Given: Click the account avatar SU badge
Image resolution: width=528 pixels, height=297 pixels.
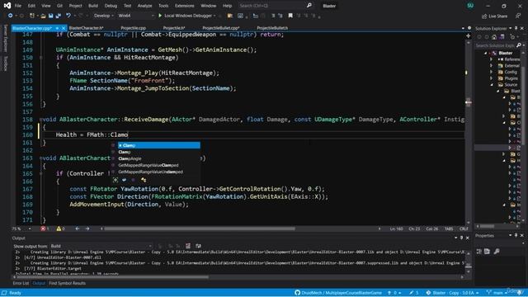Looking at the screenshot, I should [x=470, y=6].
